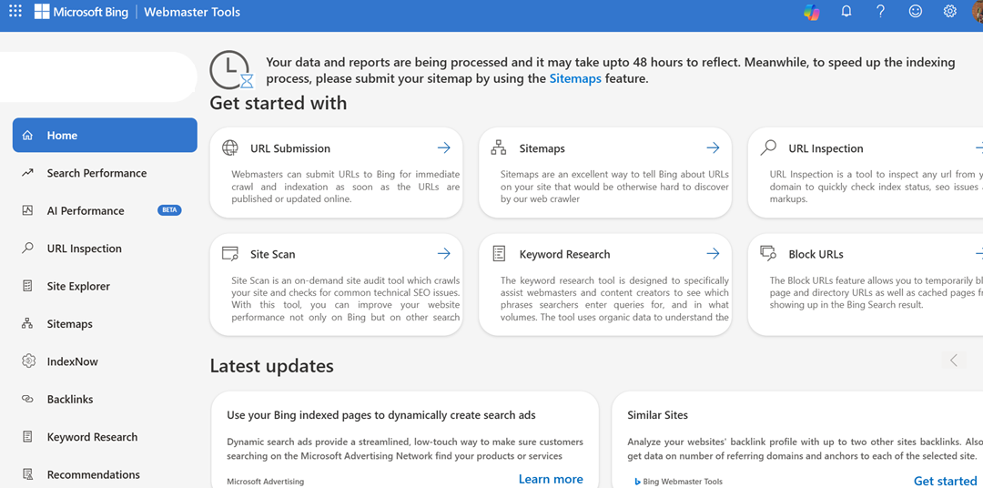Click the URL Submission card title
983x488 pixels.
tap(290, 148)
